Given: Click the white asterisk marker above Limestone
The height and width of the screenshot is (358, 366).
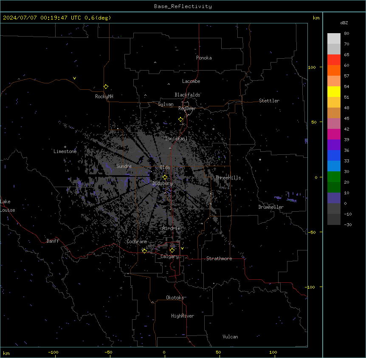Looking at the screenshot, I should tap(65, 147).
